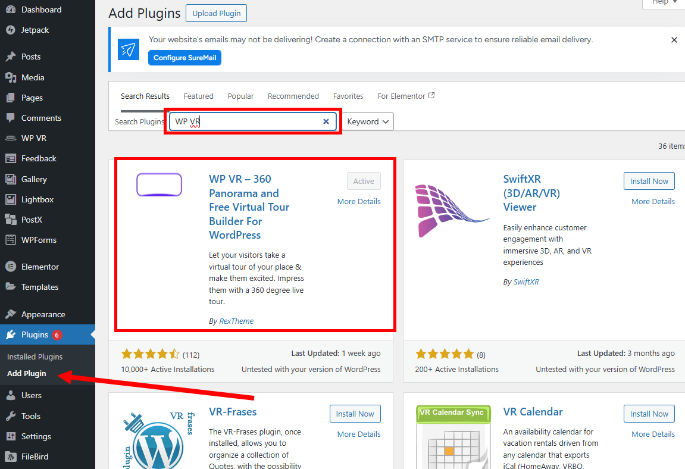Click the VR Calendar Sync thumbnail
This screenshot has height=469, width=685.
pyautogui.click(x=453, y=437)
